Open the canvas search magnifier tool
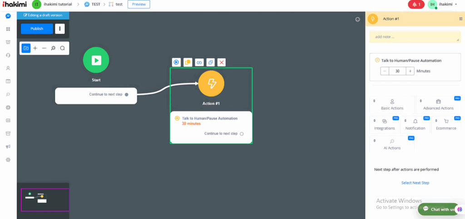This screenshot has width=465, height=219. (x=63, y=48)
